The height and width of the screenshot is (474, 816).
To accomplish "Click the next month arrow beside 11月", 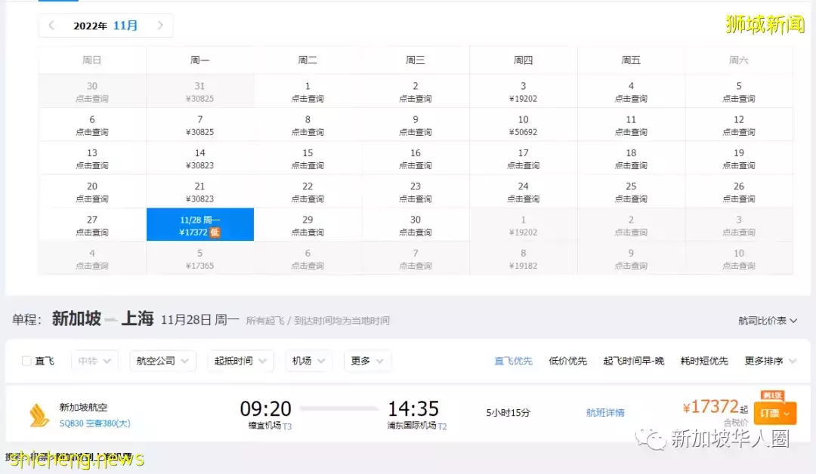I will pyautogui.click(x=160, y=25).
